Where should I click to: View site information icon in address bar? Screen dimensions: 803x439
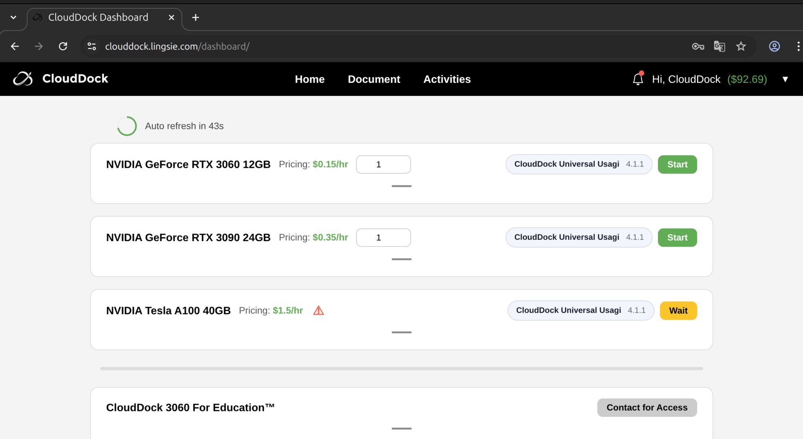coord(92,46)
